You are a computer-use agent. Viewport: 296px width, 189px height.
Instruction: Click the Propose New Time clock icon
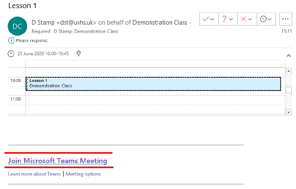tap(263, 19)
